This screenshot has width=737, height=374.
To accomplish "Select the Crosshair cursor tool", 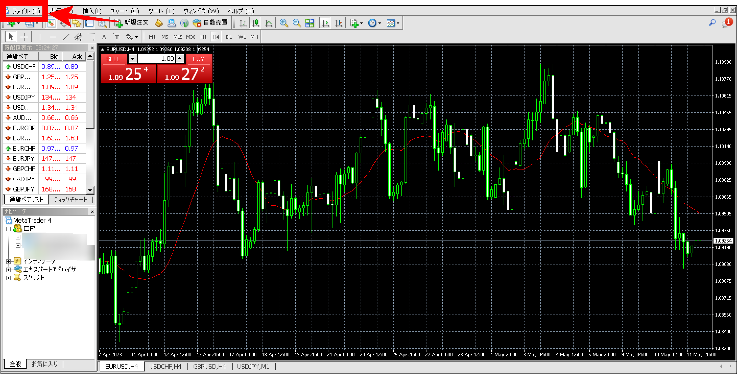I will coord(24,37).
